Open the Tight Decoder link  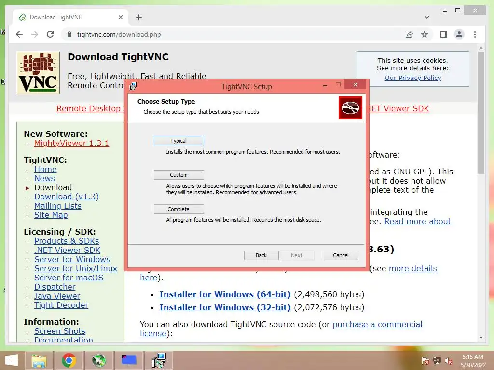pyautogui.click(x=61, y=305)
